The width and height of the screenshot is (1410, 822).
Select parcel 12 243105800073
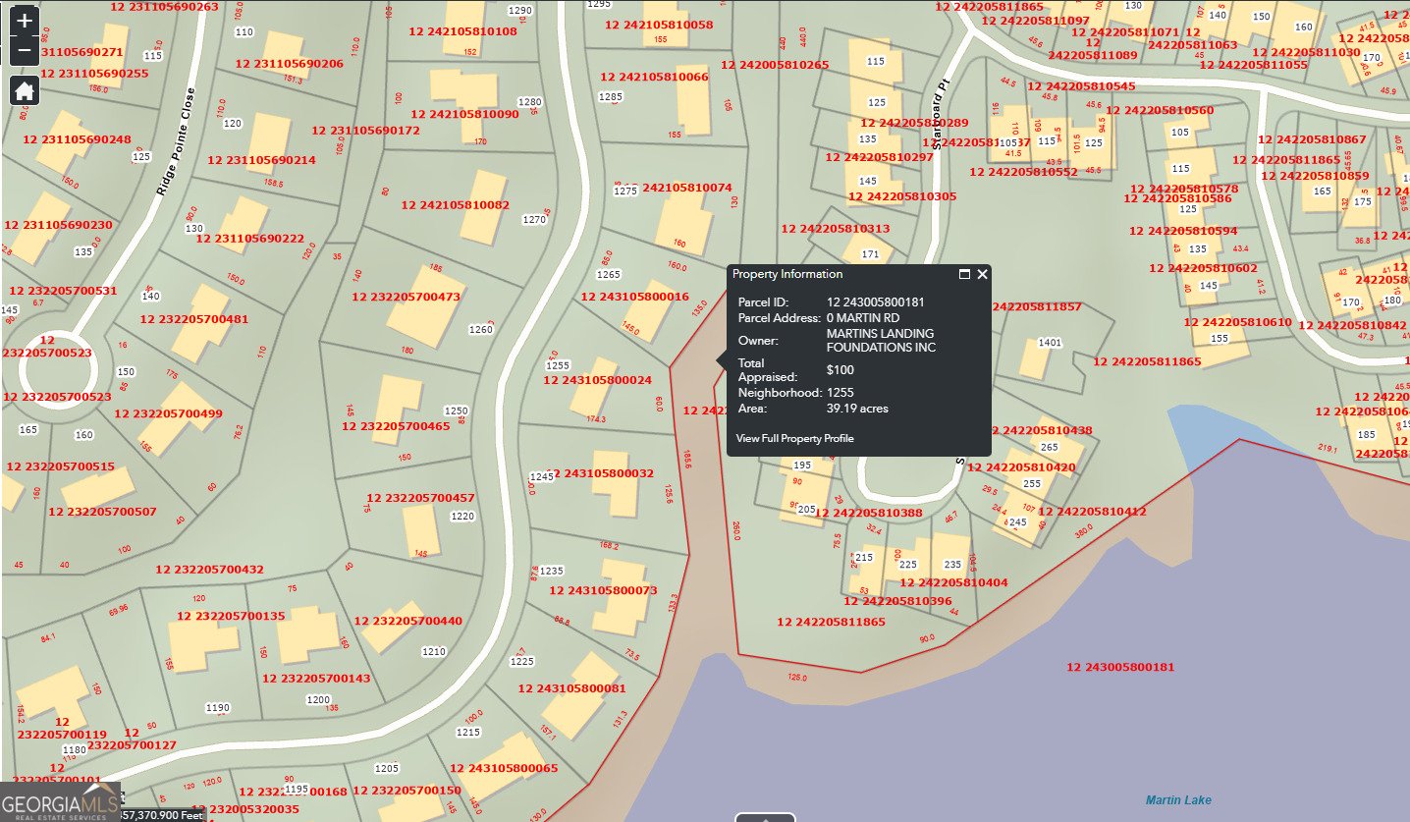point(603,591)
